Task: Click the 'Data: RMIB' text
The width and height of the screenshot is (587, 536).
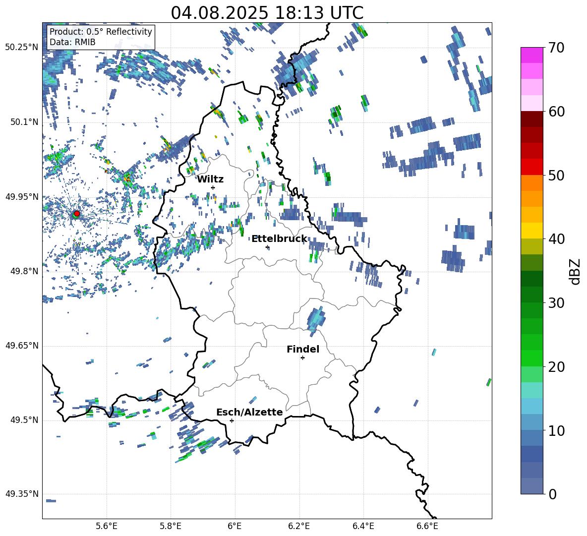Action: (x=72, y=42)
